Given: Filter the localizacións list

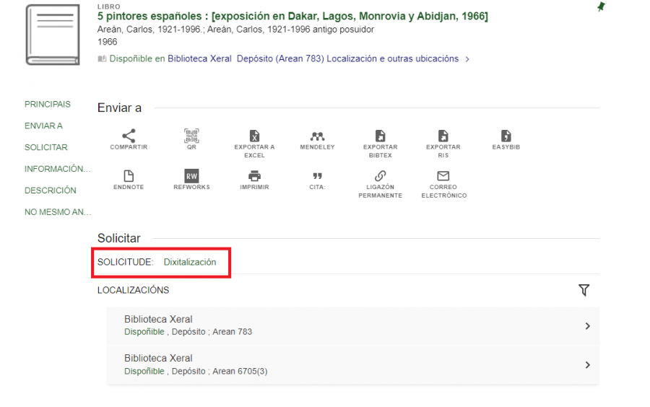Looking at the screenshot, I should (x=584, y=290).
